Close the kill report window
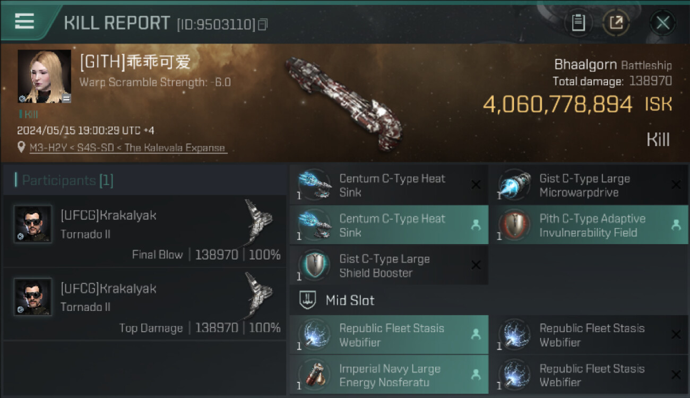Viewport: 690px width, 398px height. pos(662,23)
